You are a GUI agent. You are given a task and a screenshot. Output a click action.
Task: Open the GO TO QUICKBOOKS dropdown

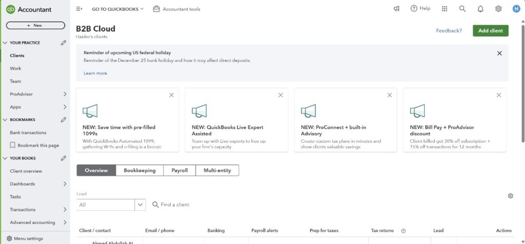[x=118, y=9]
